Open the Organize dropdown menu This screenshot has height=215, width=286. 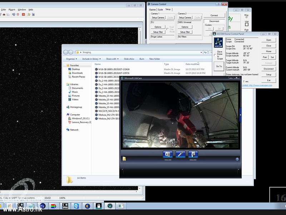click(x=71, y=59)
